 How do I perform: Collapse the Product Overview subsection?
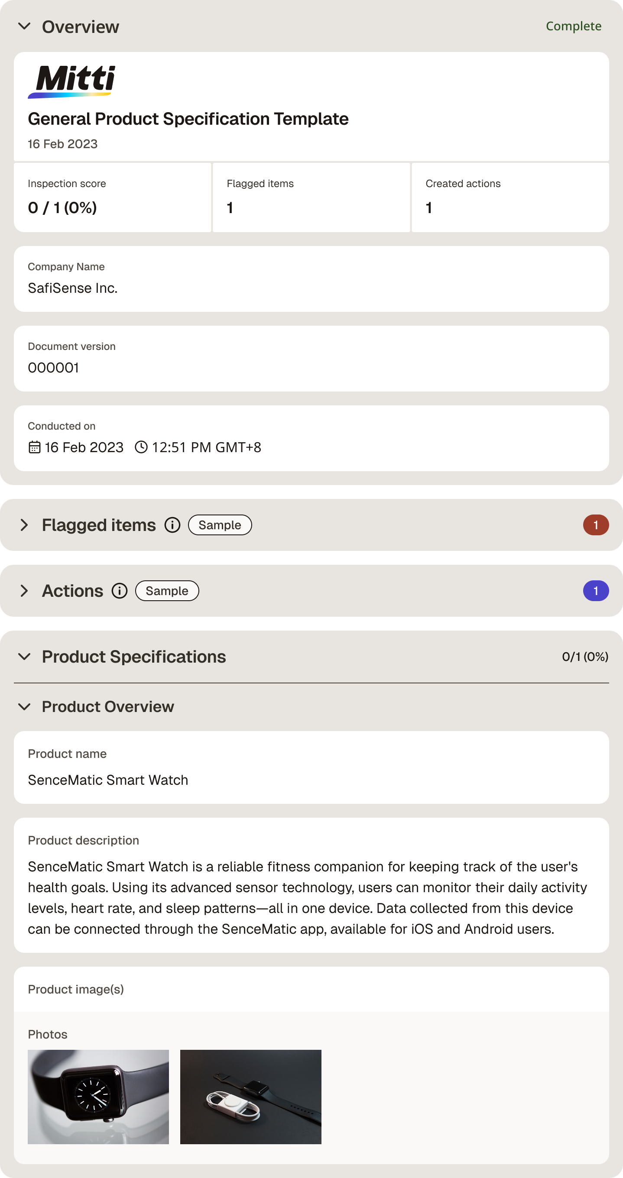tap(24, 706)
